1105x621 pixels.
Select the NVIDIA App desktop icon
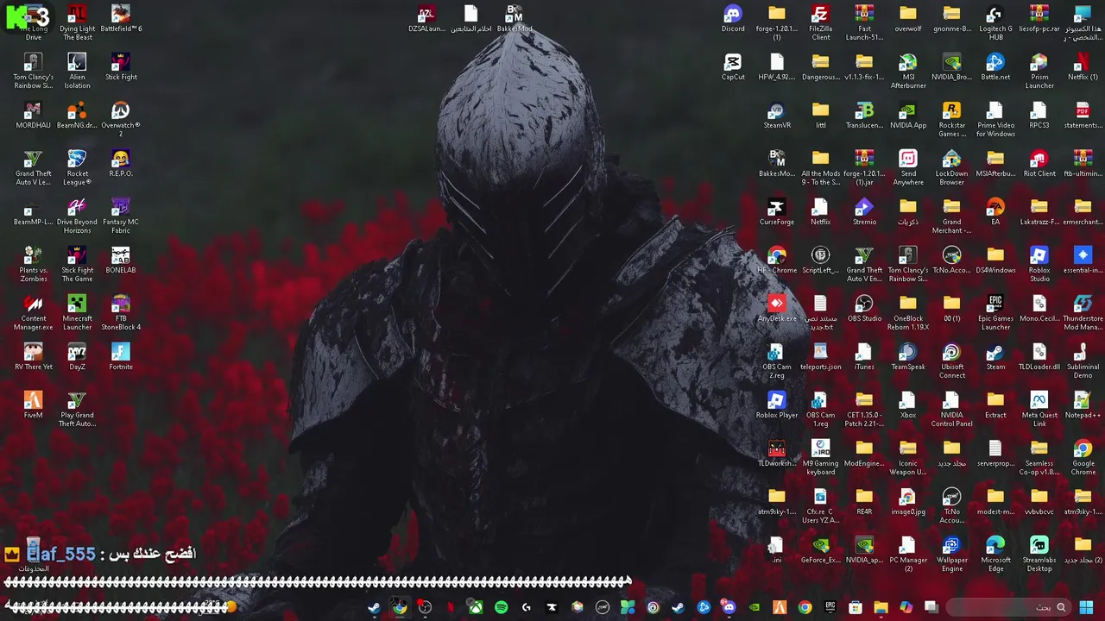click(x=907, y=116)
